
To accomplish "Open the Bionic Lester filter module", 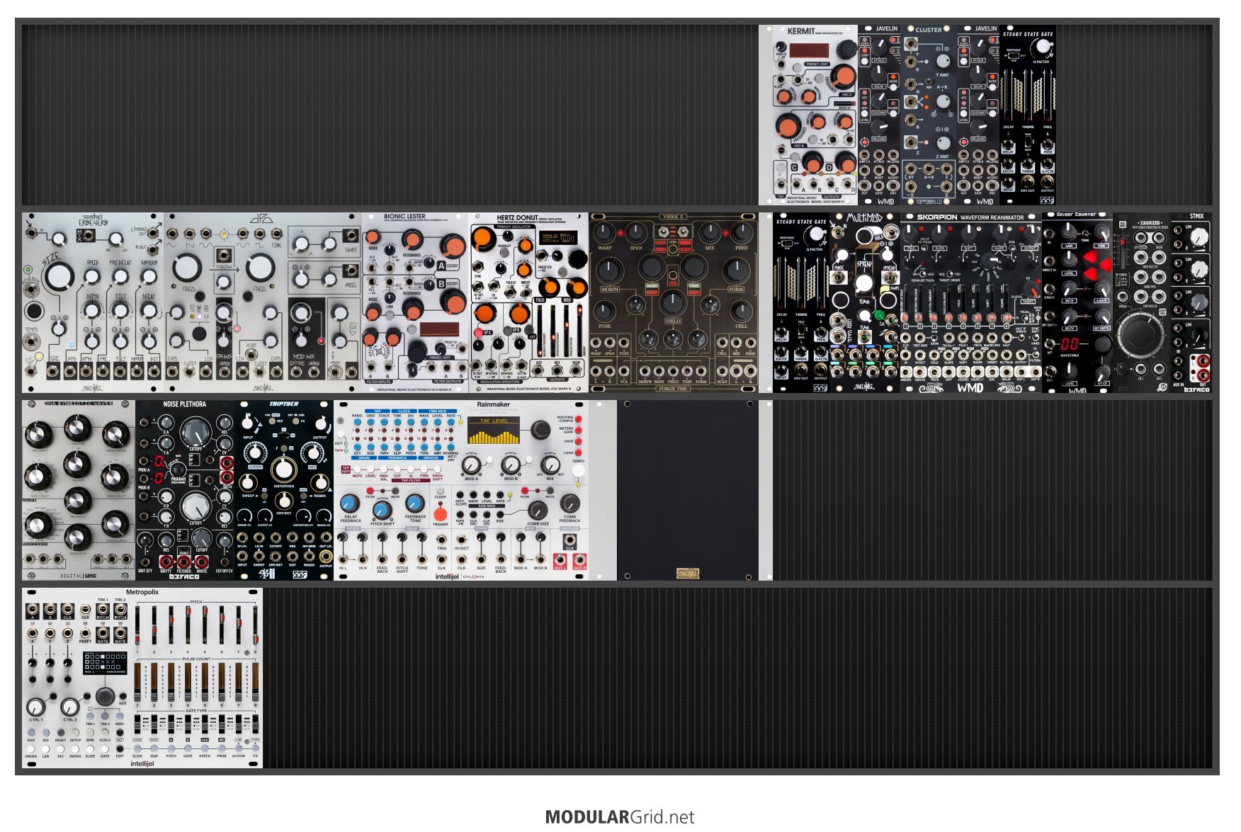I will point(415,303).
